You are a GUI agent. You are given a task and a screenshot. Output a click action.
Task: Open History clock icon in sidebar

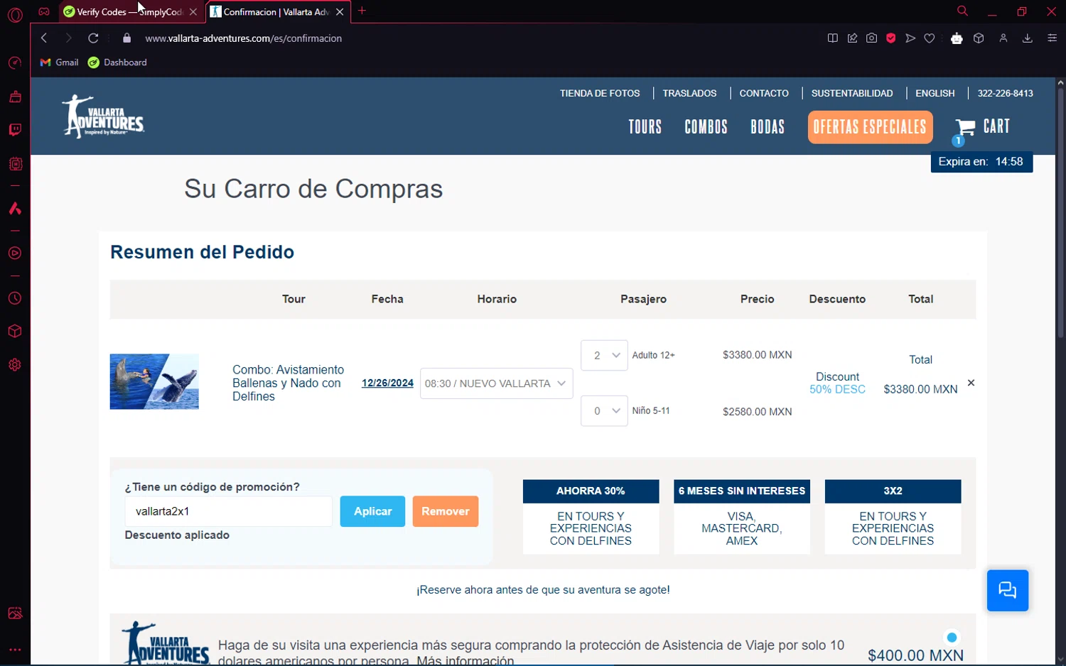click(15, 299)
